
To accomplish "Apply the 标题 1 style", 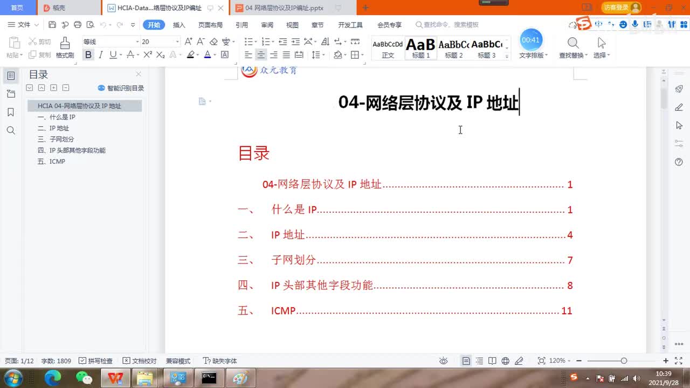I will tap(420, 48).
